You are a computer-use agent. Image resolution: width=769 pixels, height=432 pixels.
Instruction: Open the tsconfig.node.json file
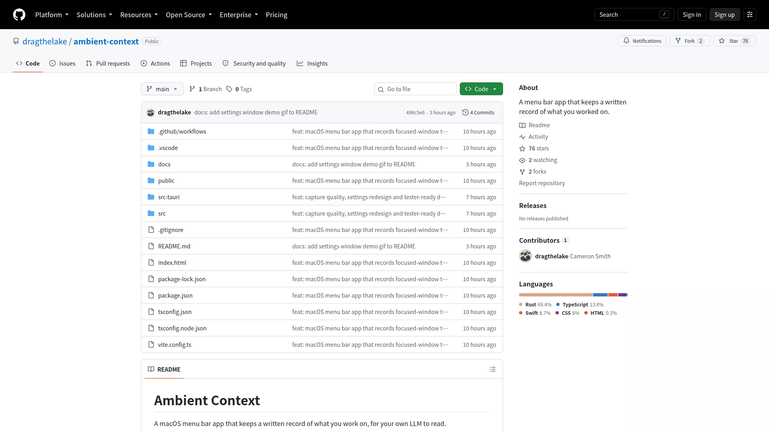pyautogui.click(x=182, y=328)
